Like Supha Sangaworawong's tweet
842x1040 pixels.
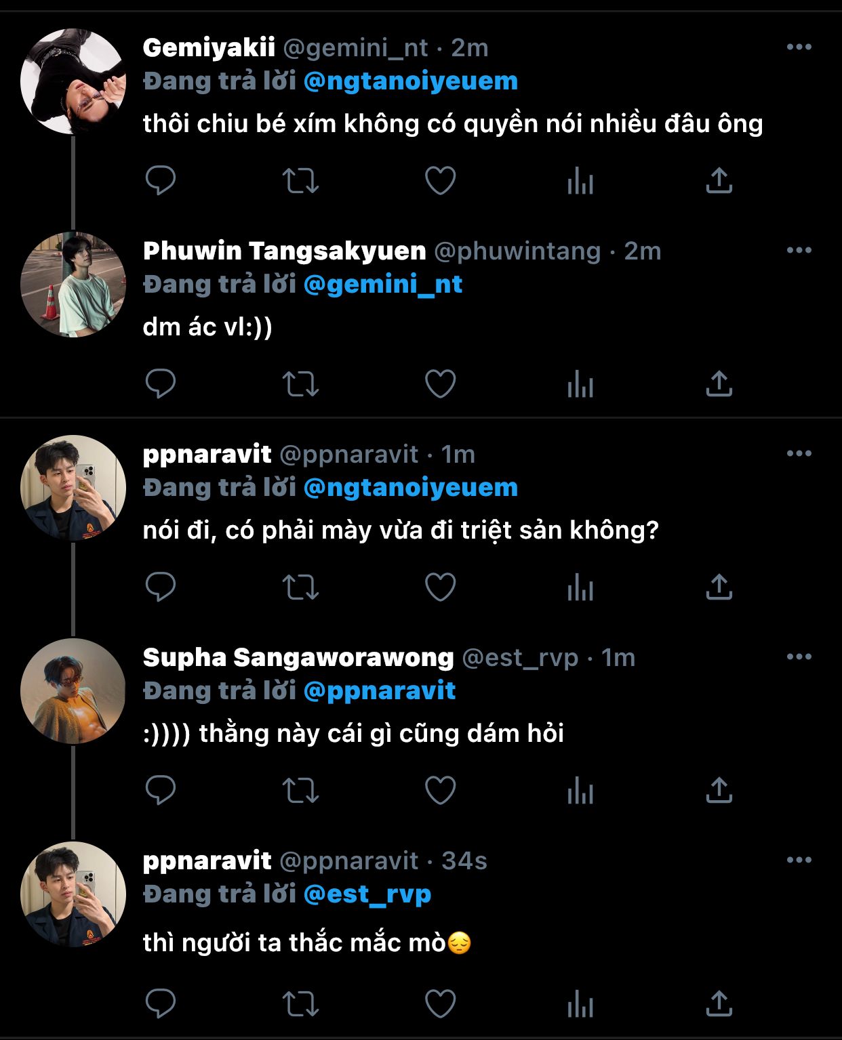[440, 790]
